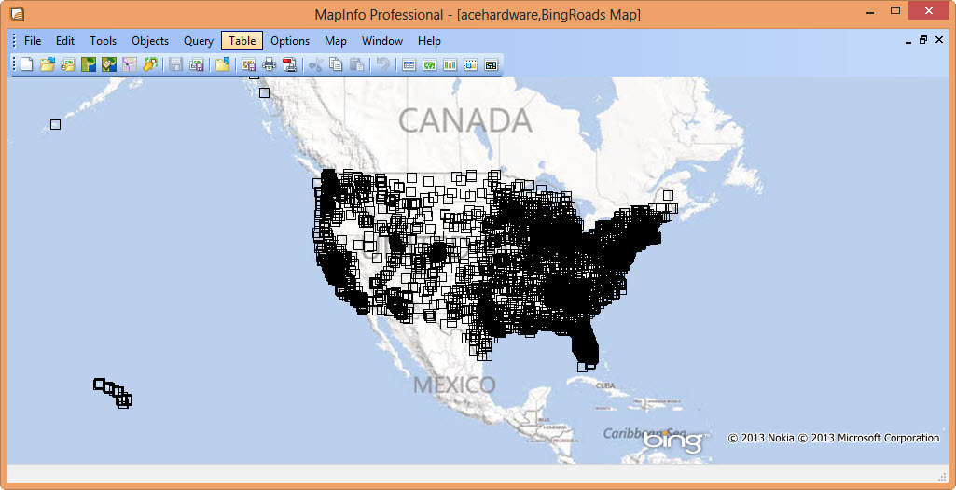Click the Undo arrow icon
The height and width of the screenshot is (490, 956).
coord(383,64)
